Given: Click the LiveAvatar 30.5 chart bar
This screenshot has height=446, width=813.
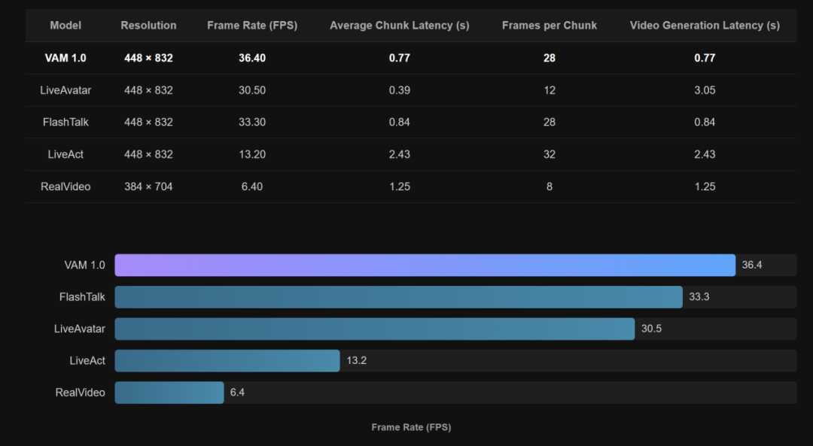Looking at the screenshot, I should point(374,329).
